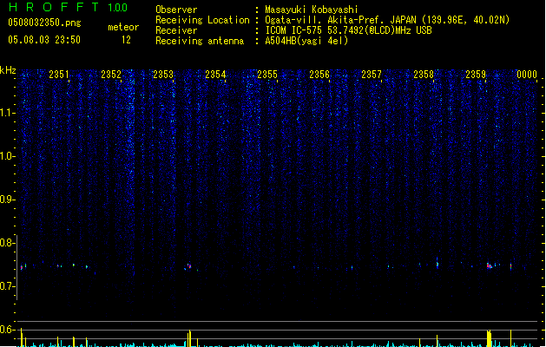Click the 1.0 frequency axis label
The height and width of the screenshot is (347, 546).
click(x=8, y=156)
